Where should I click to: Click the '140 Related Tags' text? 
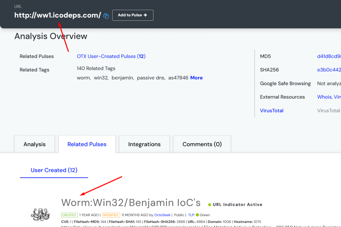tap(96, 68)
